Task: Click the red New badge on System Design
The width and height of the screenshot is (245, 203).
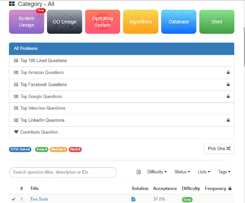Action: point(41,10)
